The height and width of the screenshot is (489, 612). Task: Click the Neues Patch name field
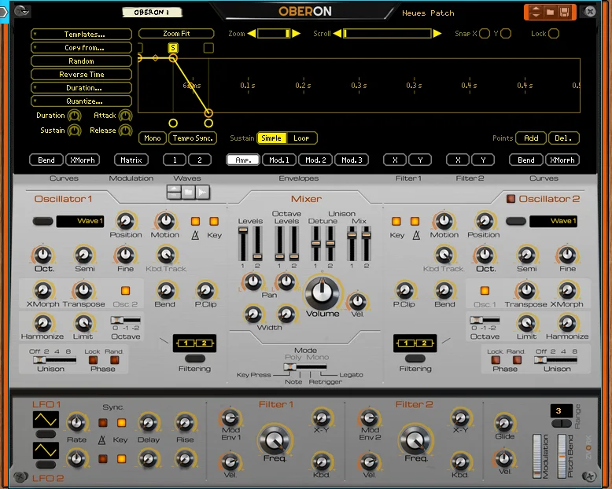[428, 13]
